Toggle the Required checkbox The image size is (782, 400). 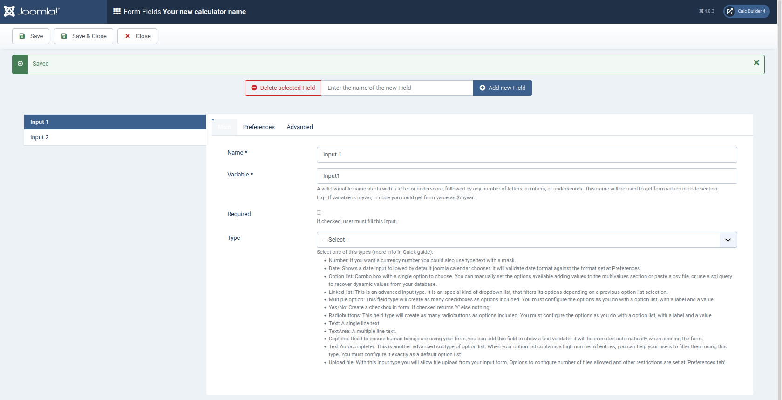319,213
